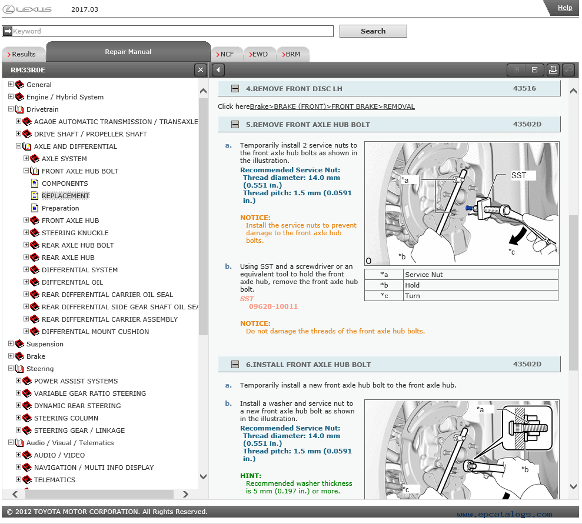
Task: Click the Preparation document icon
Action: (x=35, y=208)
